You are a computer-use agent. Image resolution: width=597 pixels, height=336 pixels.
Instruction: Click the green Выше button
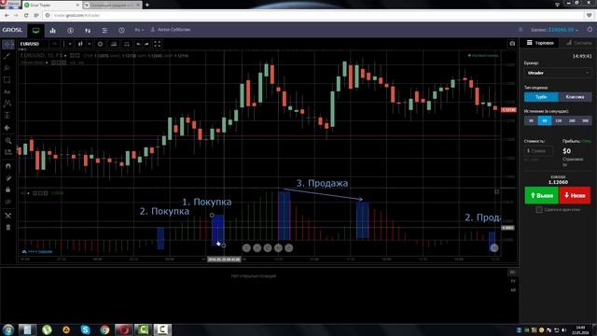(541, 195)
